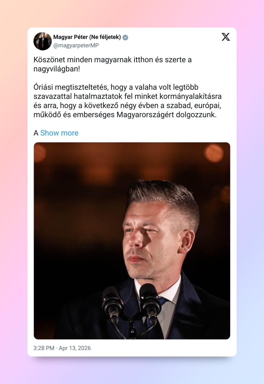Click the paragraph beginning Óriási megtiszteltetés
The height and width of the screenshot is (384, 264).
(128, 101)
